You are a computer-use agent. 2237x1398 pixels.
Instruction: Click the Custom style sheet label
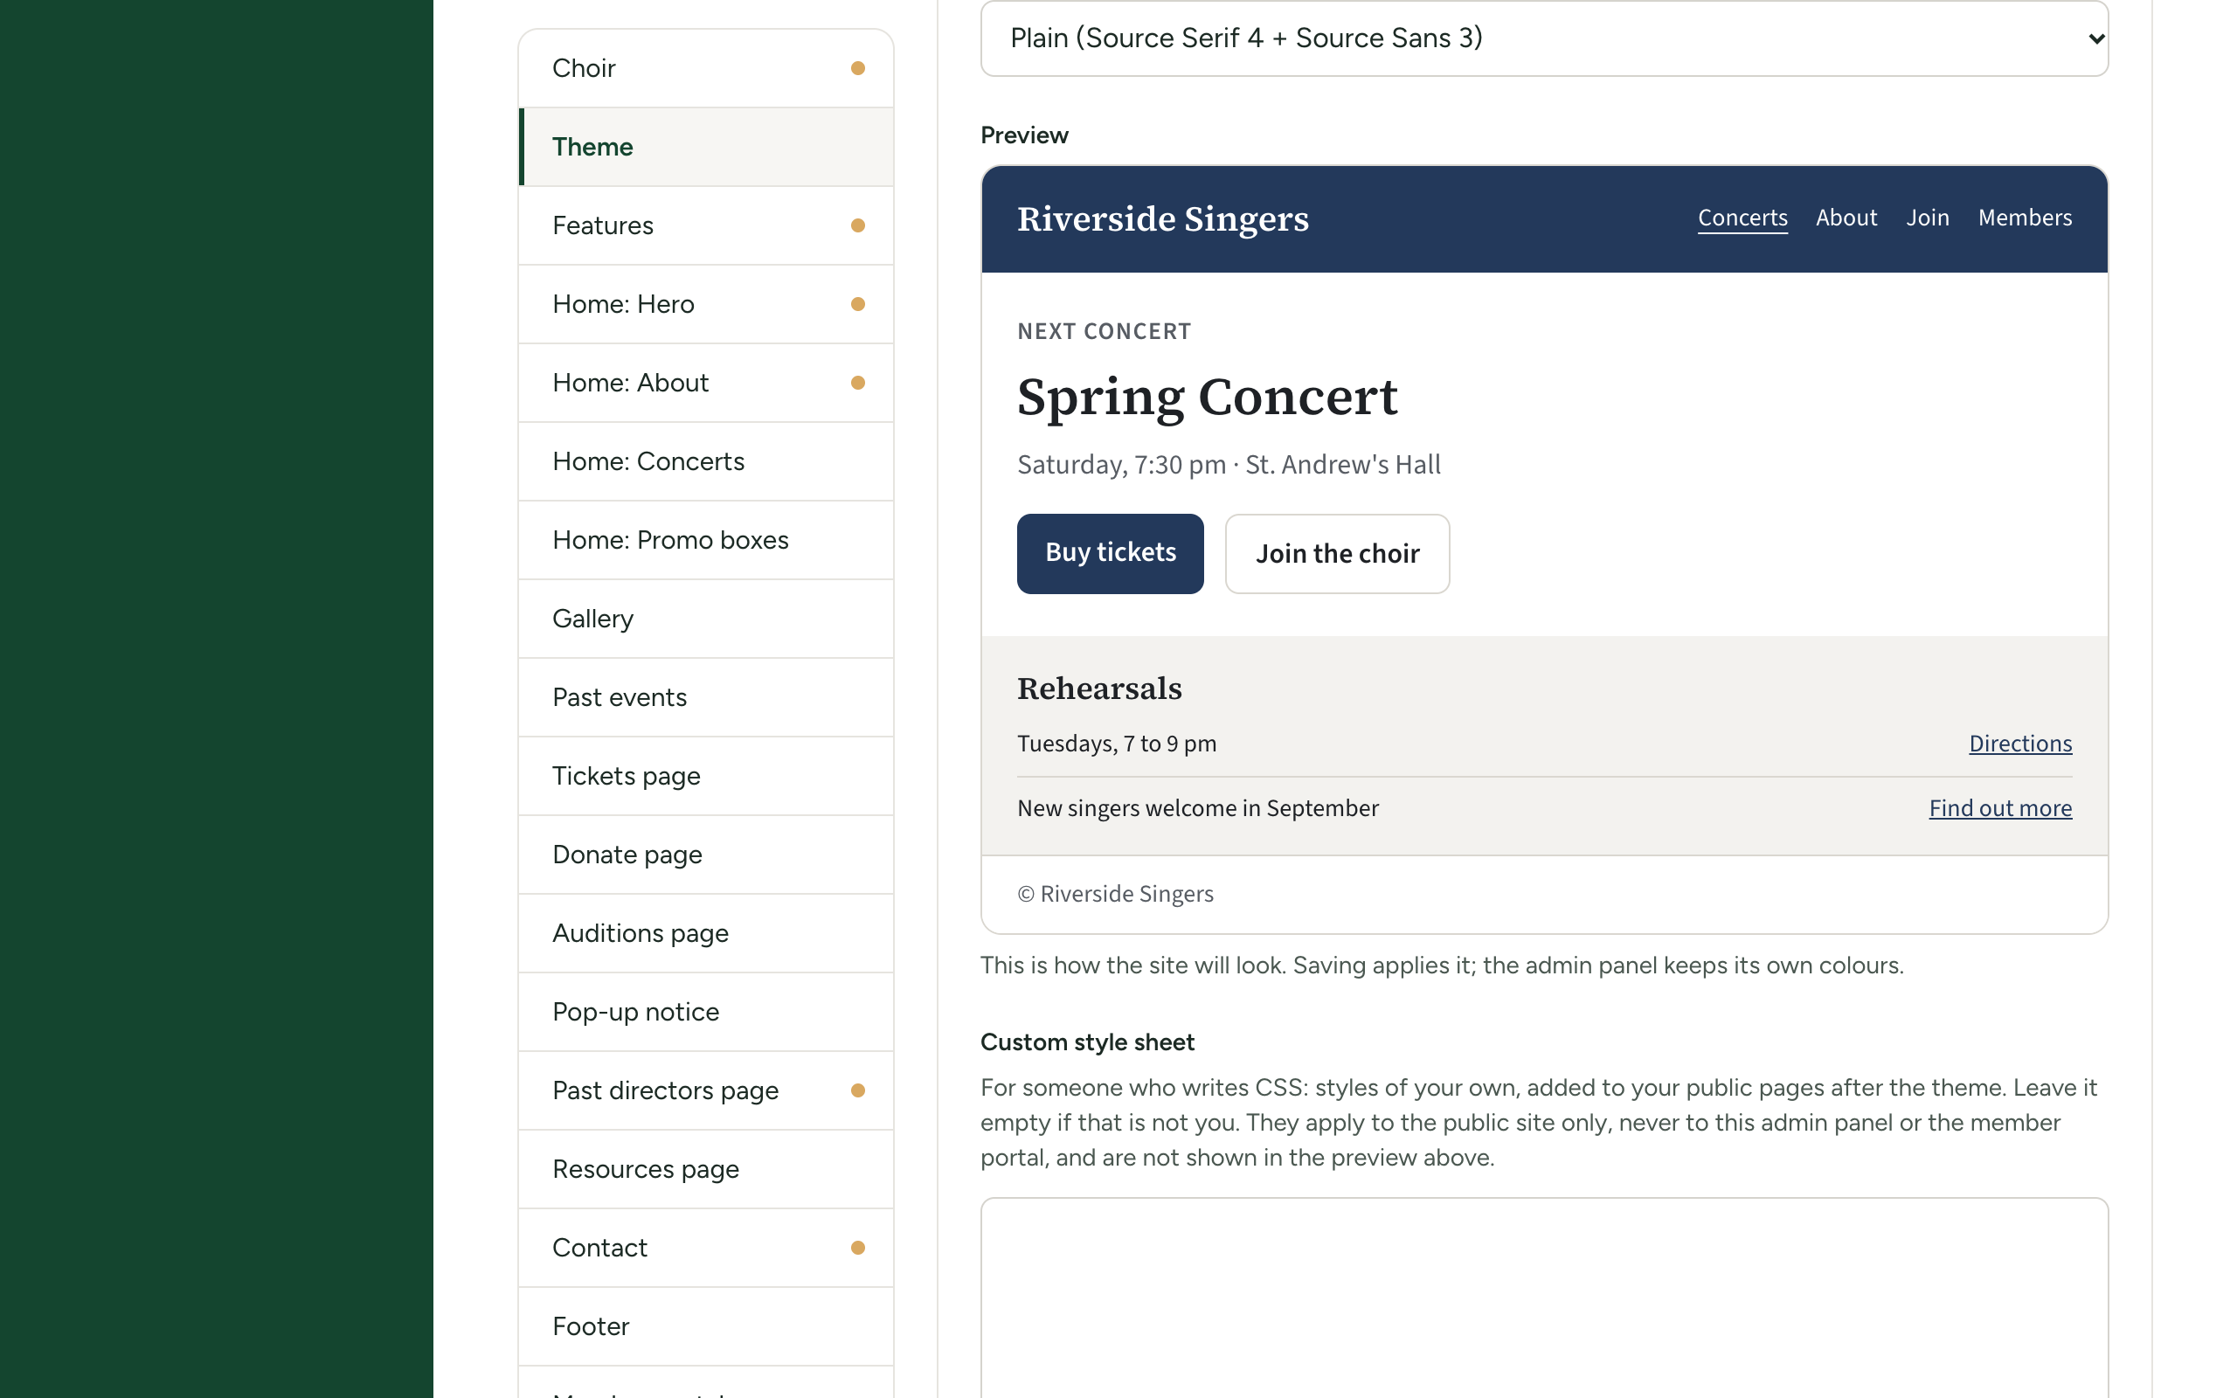[x=1087, y=1042]
